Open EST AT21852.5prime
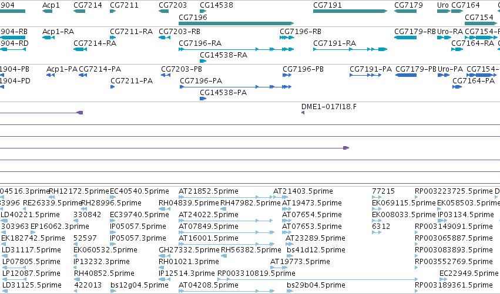This screenshot has width=500, height=294. [208, 191]
